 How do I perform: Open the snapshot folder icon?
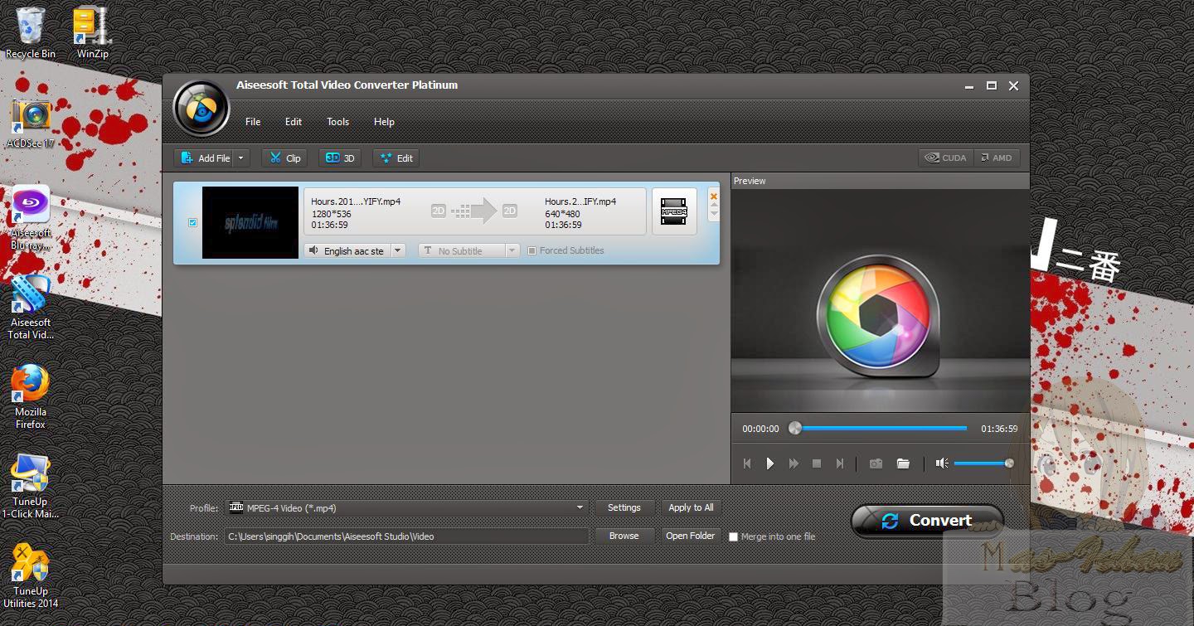903,463
